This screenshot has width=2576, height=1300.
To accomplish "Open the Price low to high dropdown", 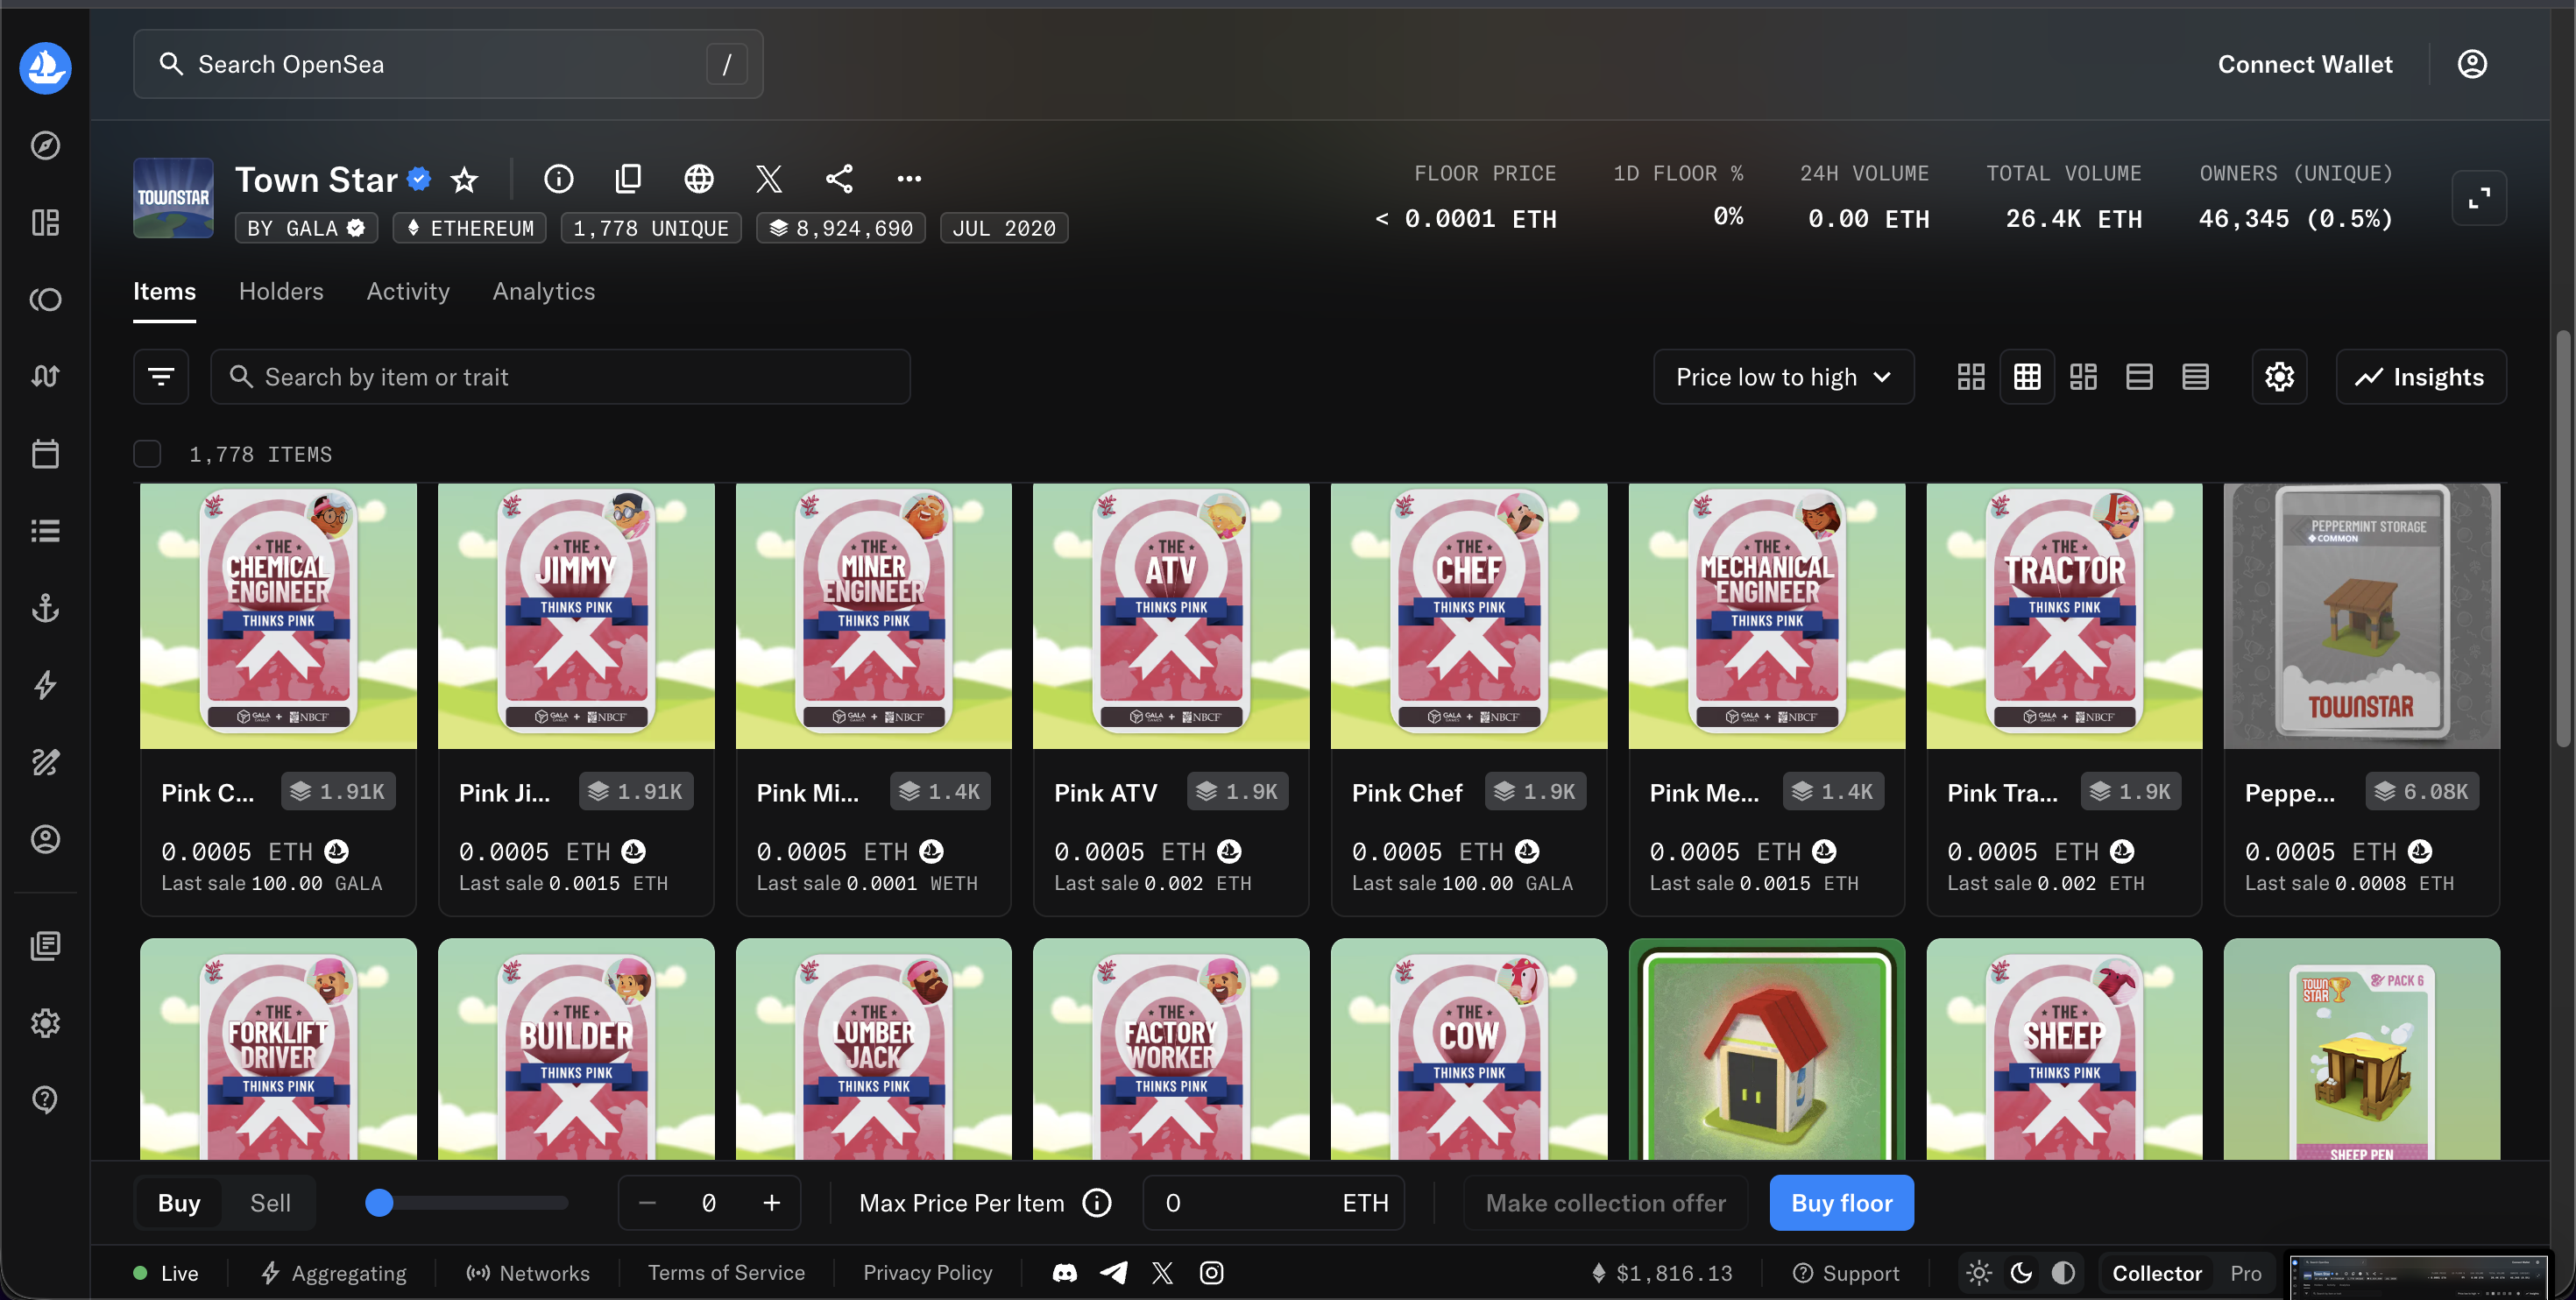I will point(1783,376).
